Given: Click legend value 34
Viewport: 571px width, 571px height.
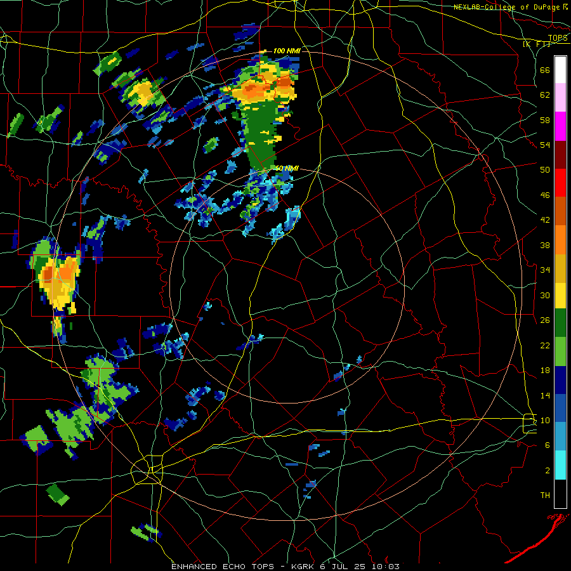Looking at the screenshot, I should (545, 270).
